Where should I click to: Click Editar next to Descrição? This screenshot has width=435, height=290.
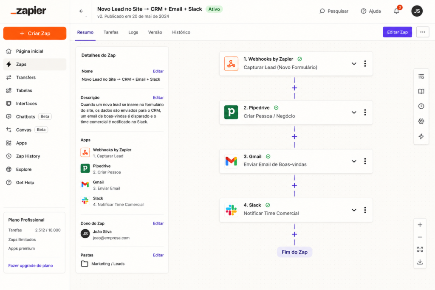[158, 98]
